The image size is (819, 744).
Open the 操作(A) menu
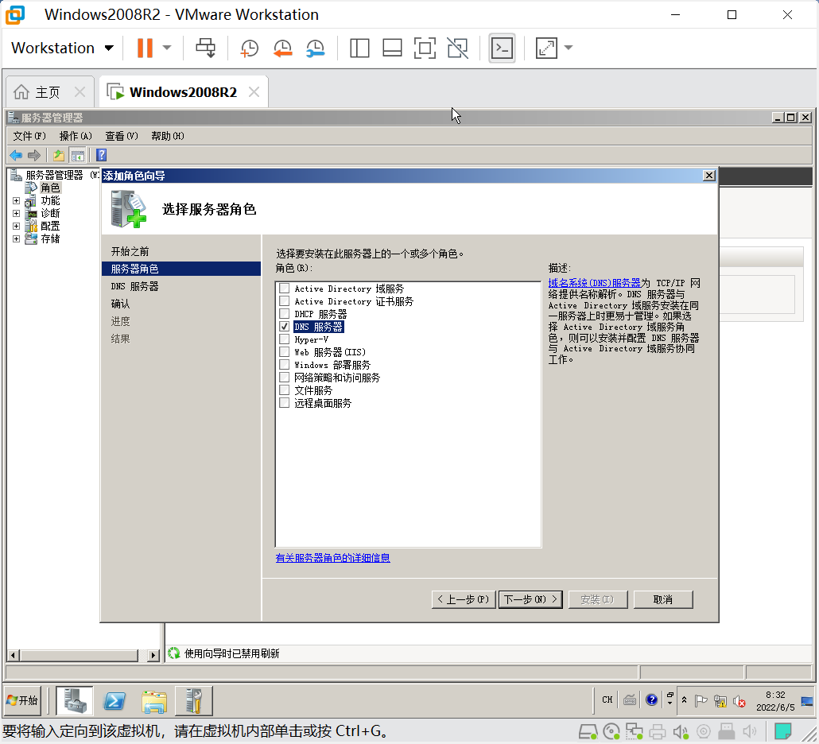(x=76, y=136)
